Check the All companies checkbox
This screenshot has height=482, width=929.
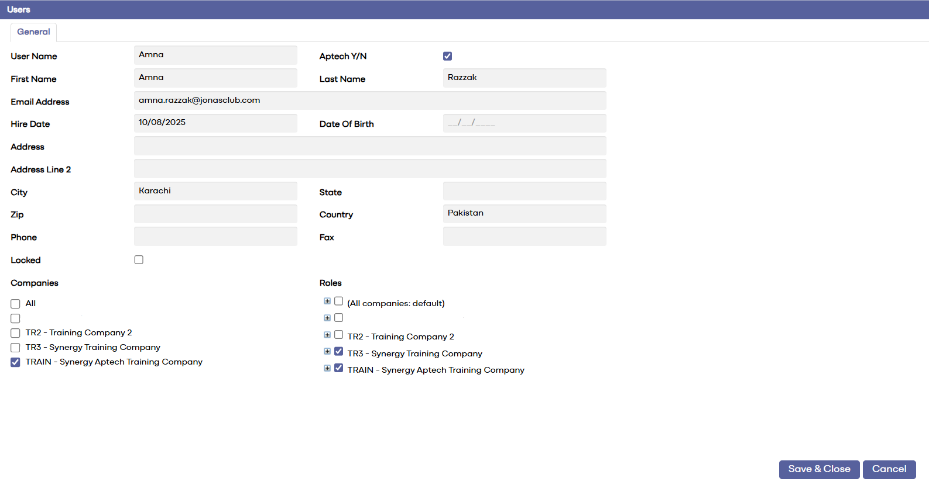(15, 304)
